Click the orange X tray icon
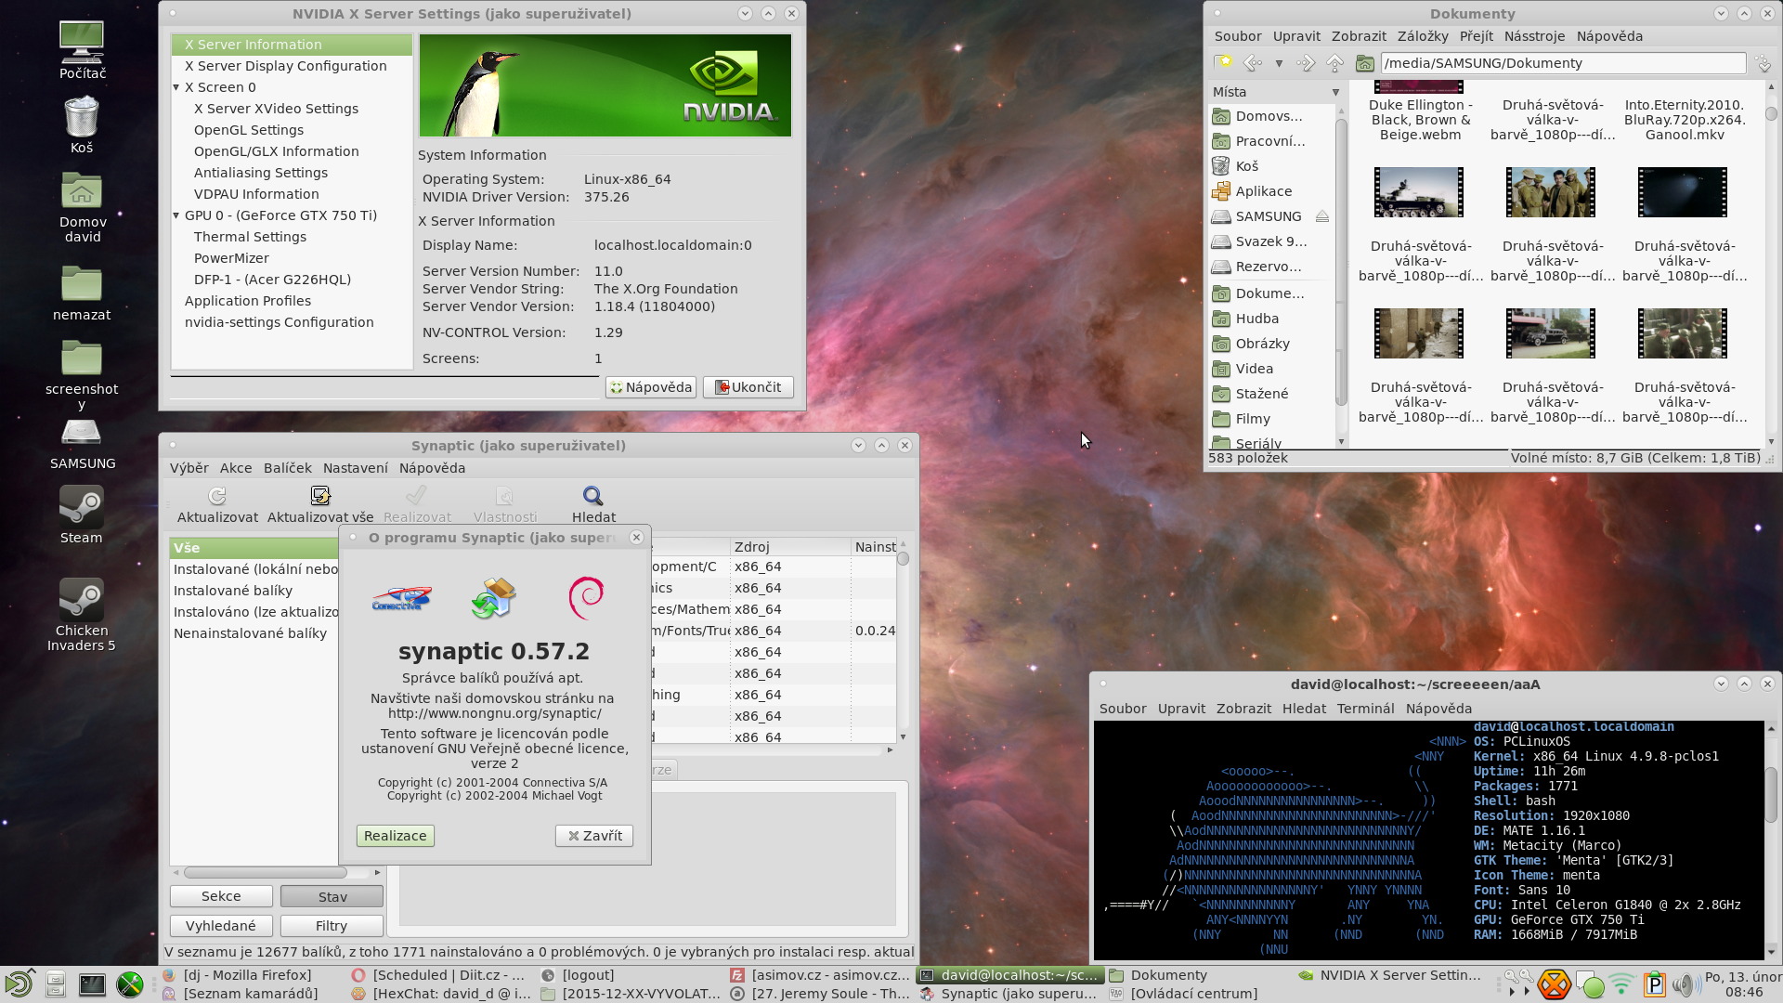 1554,984
